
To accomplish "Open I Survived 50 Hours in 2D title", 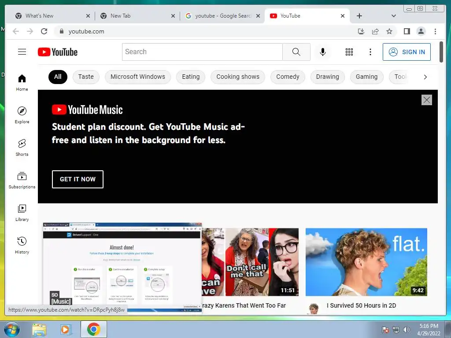I will point(361,305).
